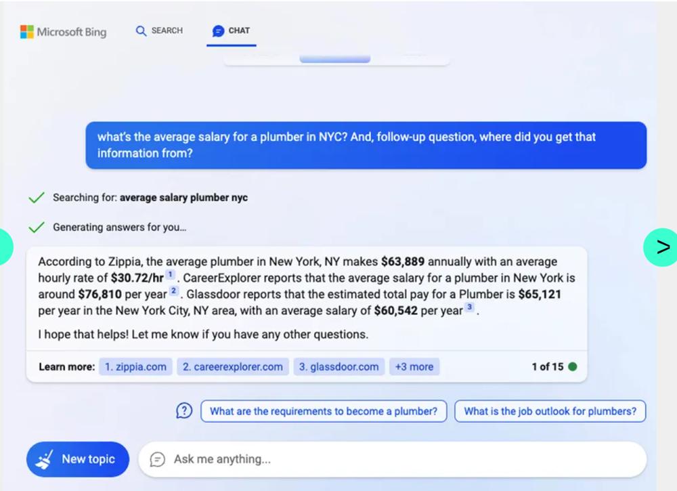
Task: Select the Chat tab
Action: pyautogui.click(x=232, y=32)
